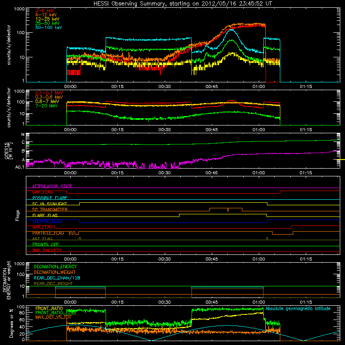This screenshot has height=345, width=345.
Task: Click the A0.1 tick label on GOES axis
Action: (20, 167)
